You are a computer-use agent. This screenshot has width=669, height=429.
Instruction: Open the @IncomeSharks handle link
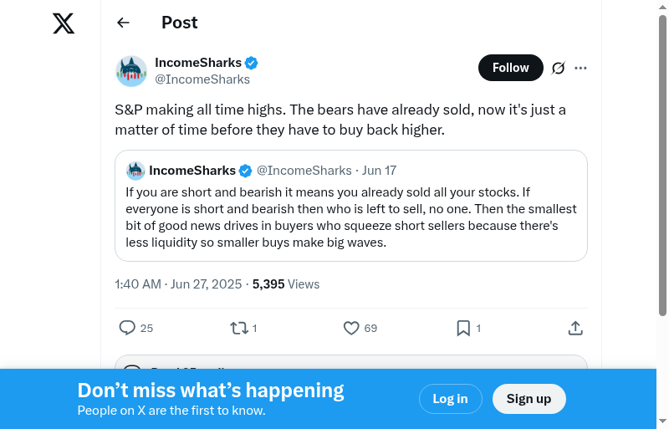(x=202, y=79)
